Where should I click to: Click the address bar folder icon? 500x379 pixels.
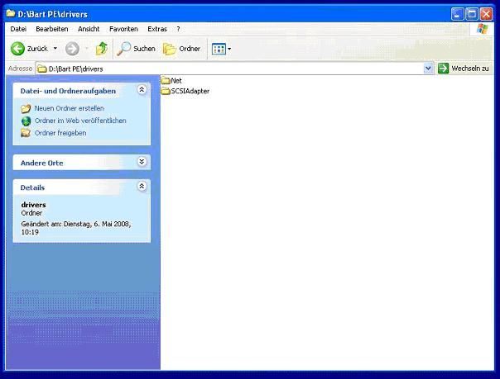point(41,69)
